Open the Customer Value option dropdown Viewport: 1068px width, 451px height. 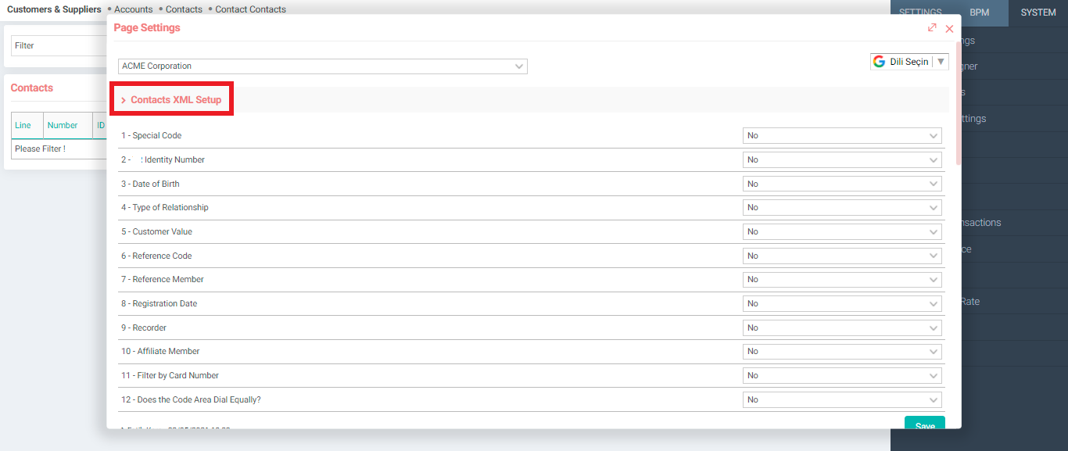[842, 232]
